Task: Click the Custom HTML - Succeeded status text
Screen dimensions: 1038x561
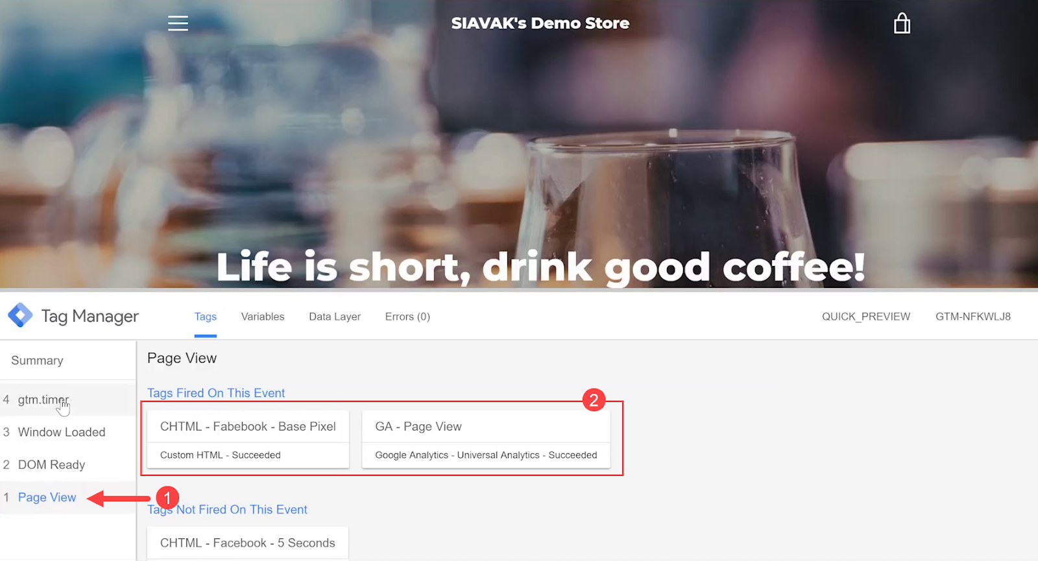Action: click(x=221, y=455)
